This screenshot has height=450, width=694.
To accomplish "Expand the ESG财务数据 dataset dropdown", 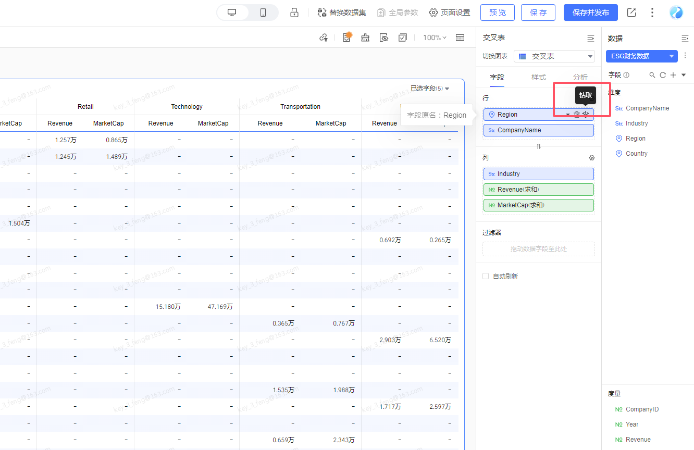I will point(642,56).
